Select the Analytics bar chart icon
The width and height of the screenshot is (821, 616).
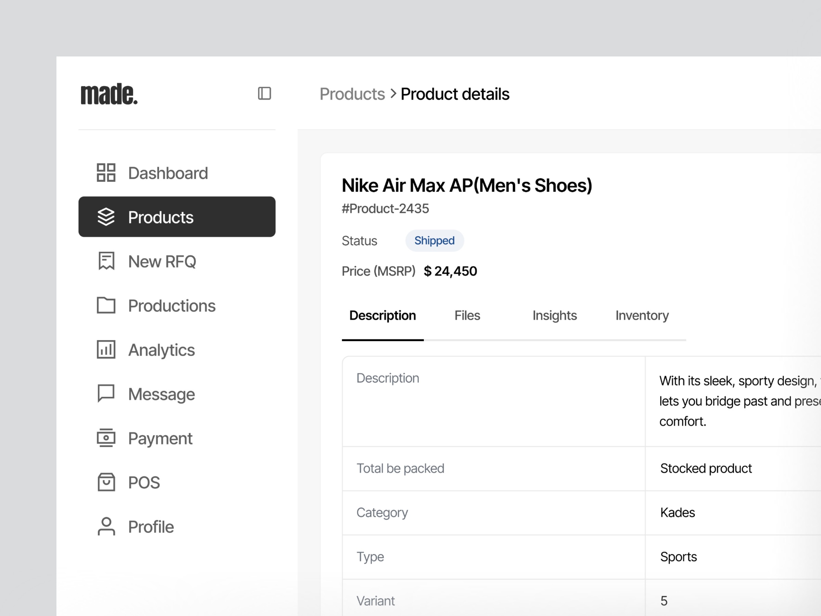[x=106, y=349]
